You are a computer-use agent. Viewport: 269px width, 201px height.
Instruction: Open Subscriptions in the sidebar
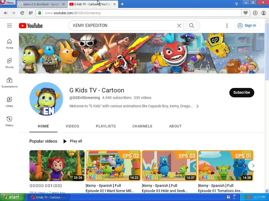pos(9,83)
